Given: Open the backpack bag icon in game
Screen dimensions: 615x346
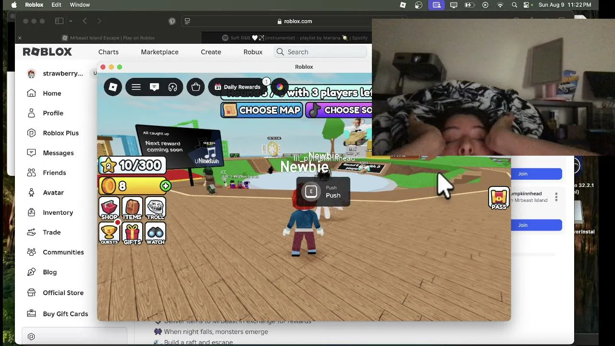Looking at the screenshot, I should [x=196, y=87].
